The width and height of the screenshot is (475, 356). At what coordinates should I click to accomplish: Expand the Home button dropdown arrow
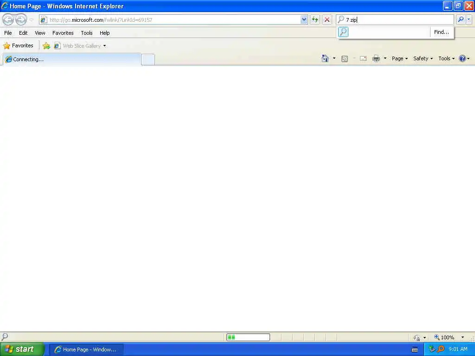point(334,58)
